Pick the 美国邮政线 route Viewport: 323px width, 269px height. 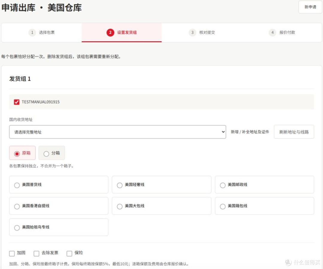(x=264, y=185)
